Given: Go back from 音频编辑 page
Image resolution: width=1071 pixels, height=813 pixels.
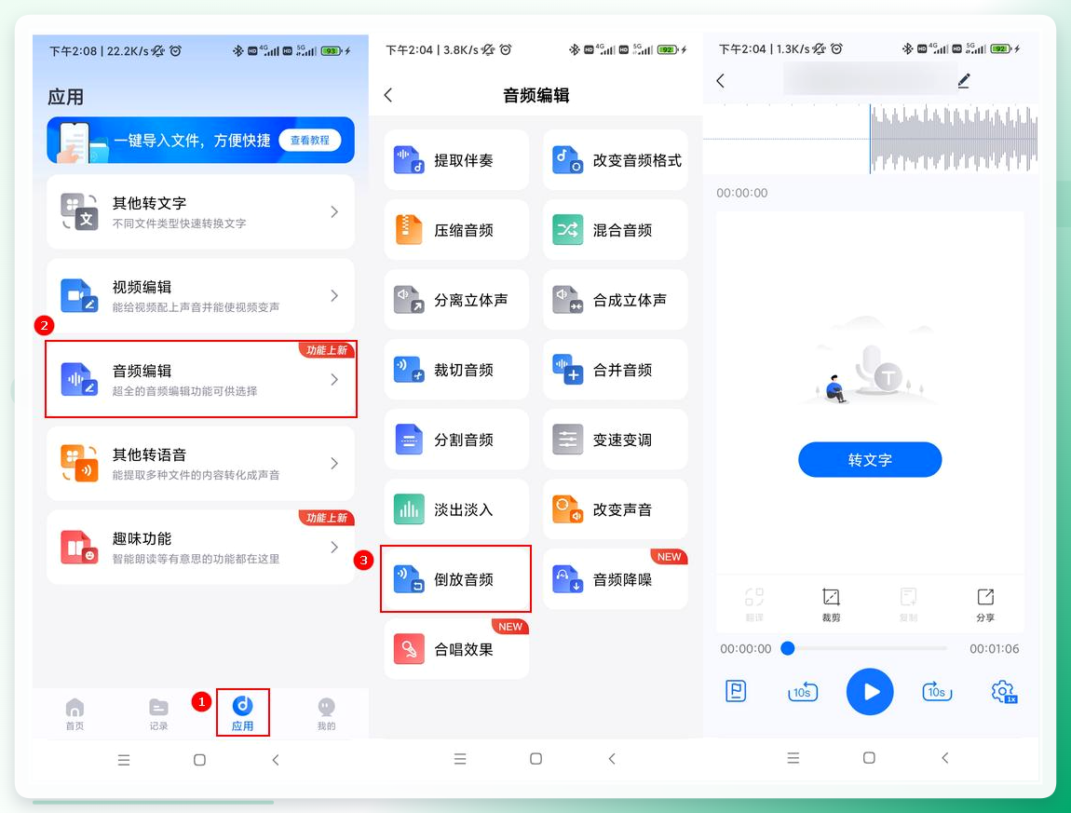Looking at the screenshot, I should 388,95.
